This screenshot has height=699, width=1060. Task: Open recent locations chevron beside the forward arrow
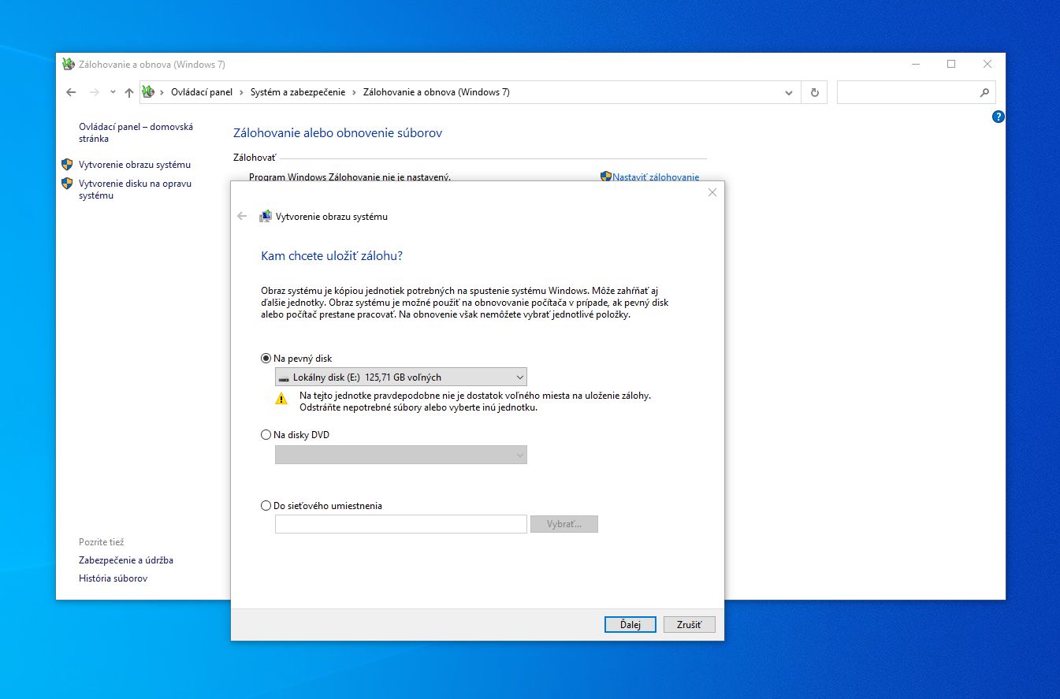pos(113,92)
